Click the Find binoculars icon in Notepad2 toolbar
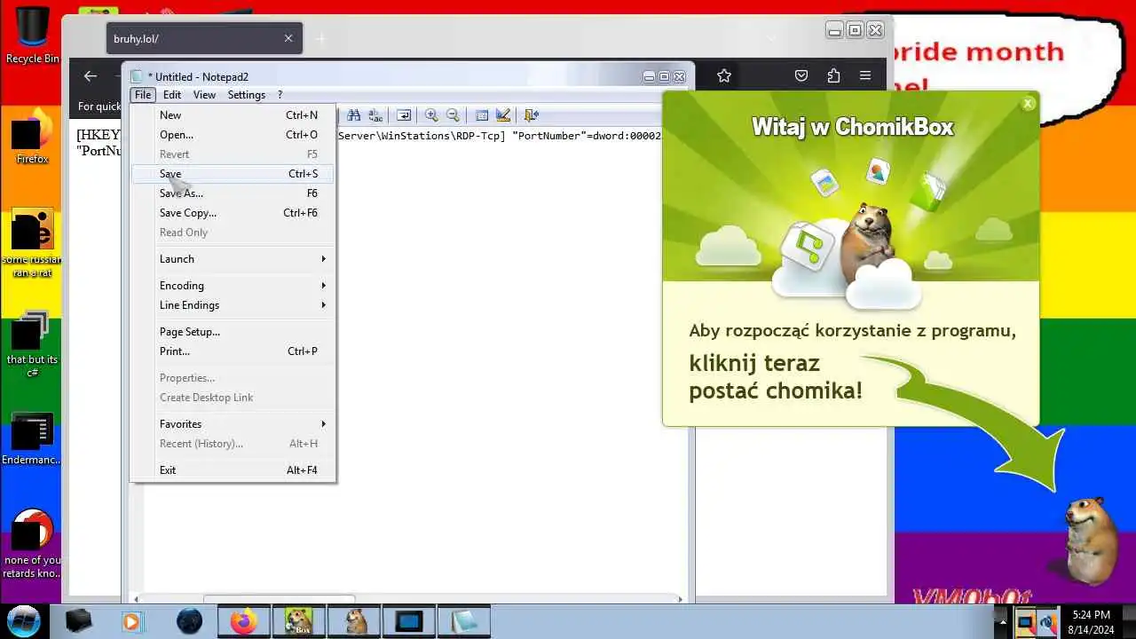Viewport: 1136px width, 639px height. click(353, 115)
